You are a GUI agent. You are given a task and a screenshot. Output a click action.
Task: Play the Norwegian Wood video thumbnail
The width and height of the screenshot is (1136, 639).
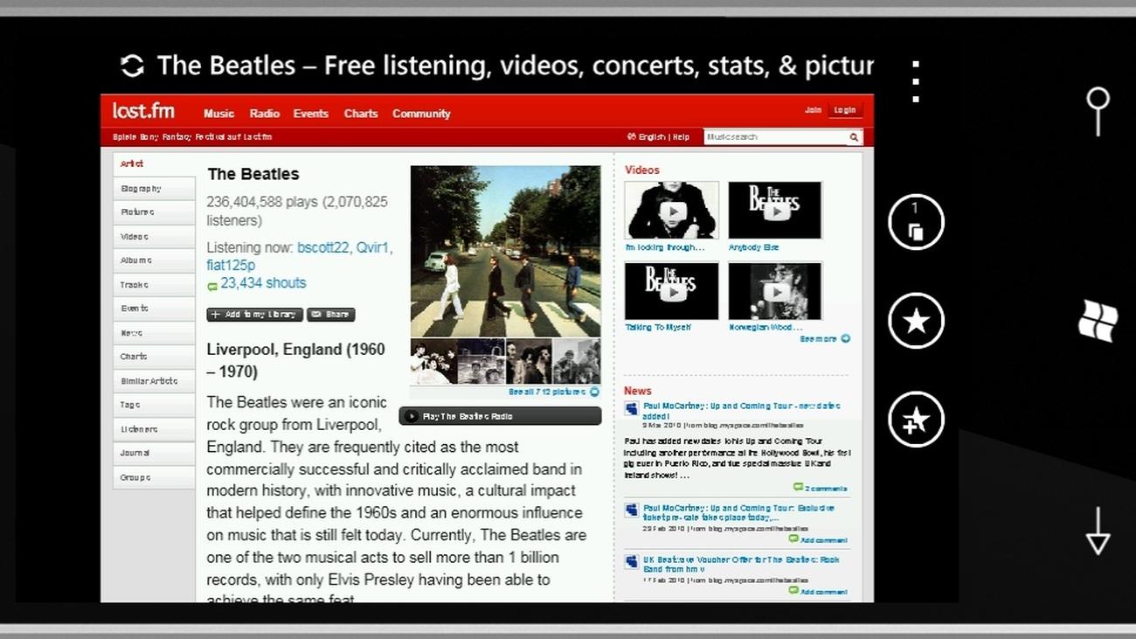click(x=774, y=291)
